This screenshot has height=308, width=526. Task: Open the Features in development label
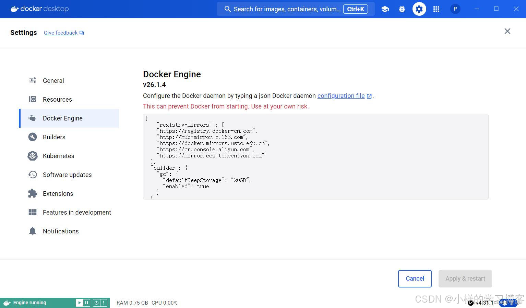pyautogui.click(x=77, y=212)
